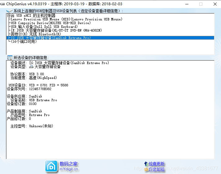Viewport: 221px width, 174px height.
Task: Click the storage device icon next to 设备类型
Action: (31, 67)
